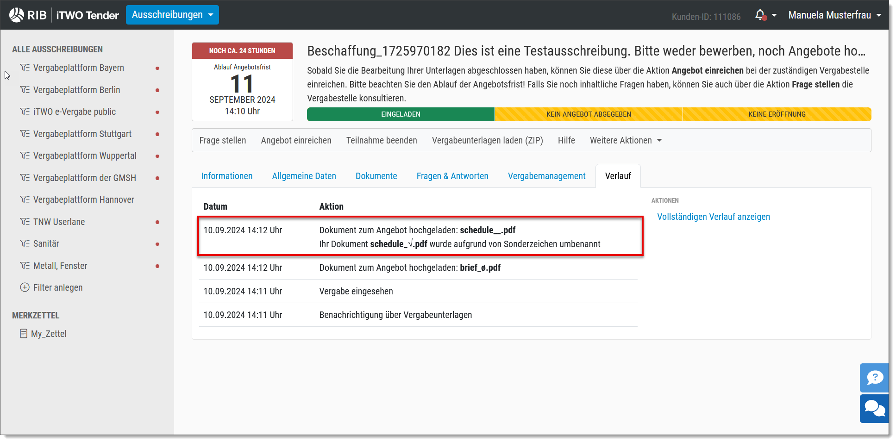Image resolution: width=896 pixels, height=442 pixels.
Task: Select the Metall, Fenster filter
Action: tap(60, 266)
